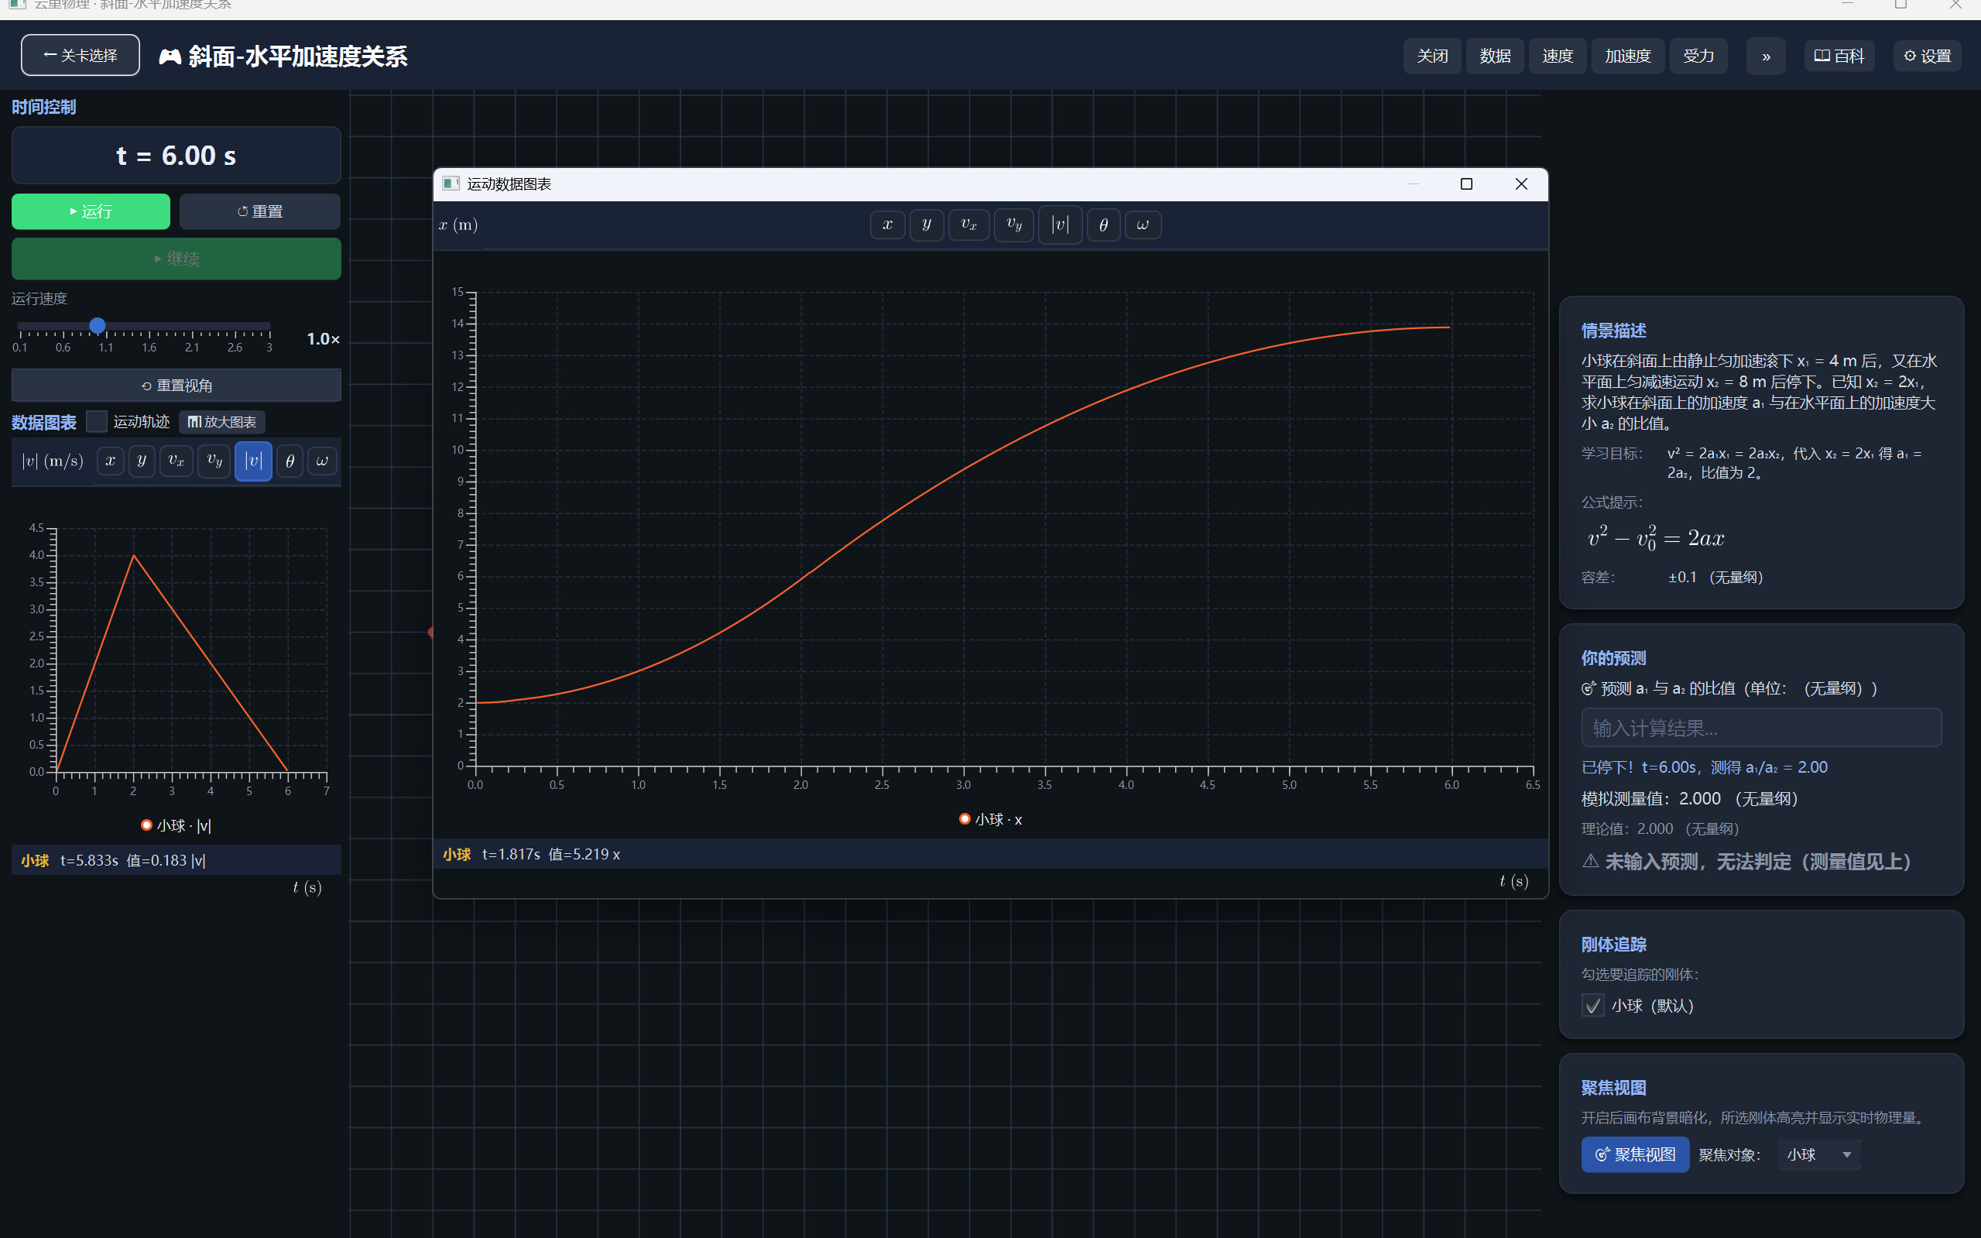Toggle 小球（默认）tracking checkbox
1981x1238 pixels.
pos(1592,1006)
